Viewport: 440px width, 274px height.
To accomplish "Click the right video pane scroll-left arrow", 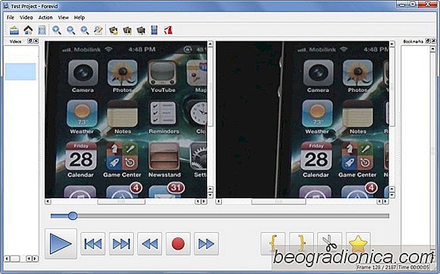I will click(x=219, y=202).
